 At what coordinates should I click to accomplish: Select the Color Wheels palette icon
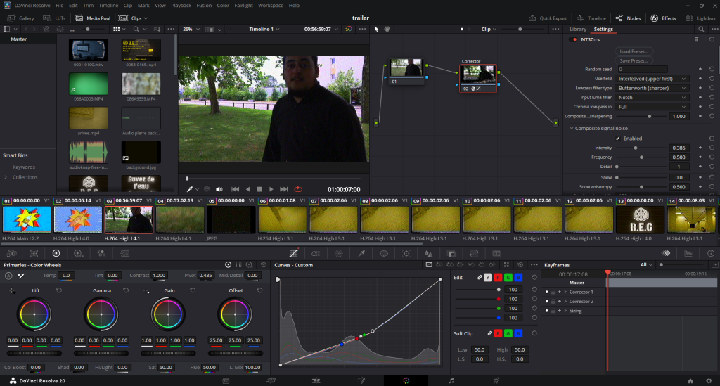click(56, 253)
